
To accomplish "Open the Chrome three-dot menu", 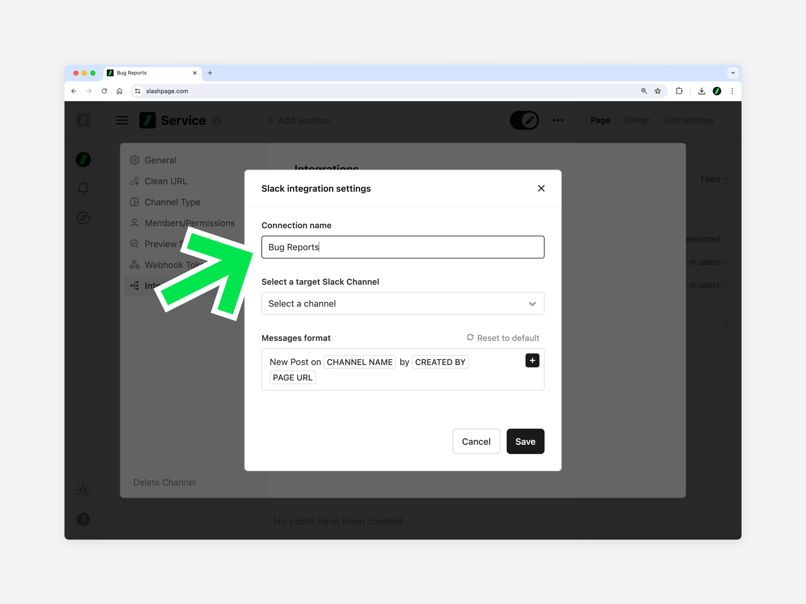I will pos(732,91).
